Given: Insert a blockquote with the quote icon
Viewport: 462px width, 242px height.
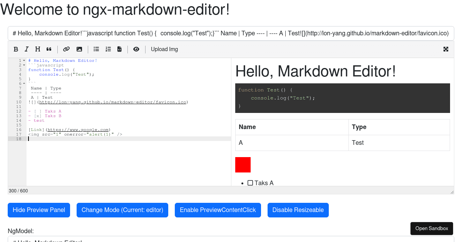Looking at the screenshot, I should (49, 49).
